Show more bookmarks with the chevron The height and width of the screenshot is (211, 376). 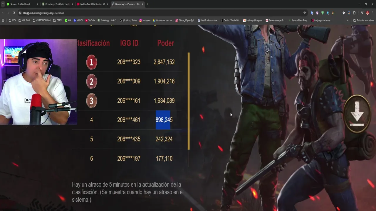click(348, 21)
